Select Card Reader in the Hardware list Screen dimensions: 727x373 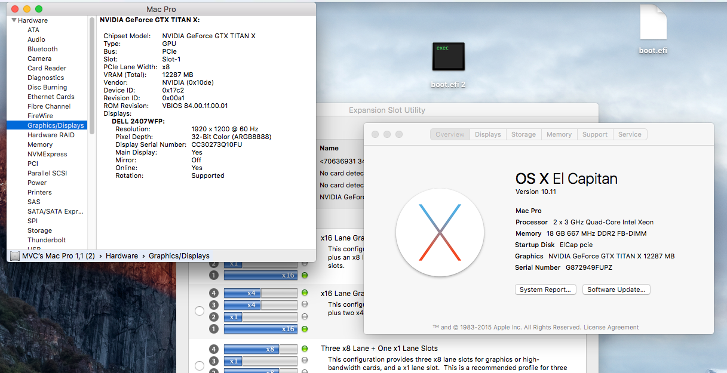[x=47, y=68]
